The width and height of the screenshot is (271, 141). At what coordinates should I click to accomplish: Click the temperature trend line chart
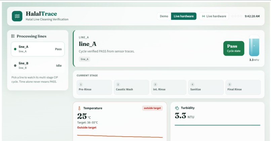(x=120, y=136)
